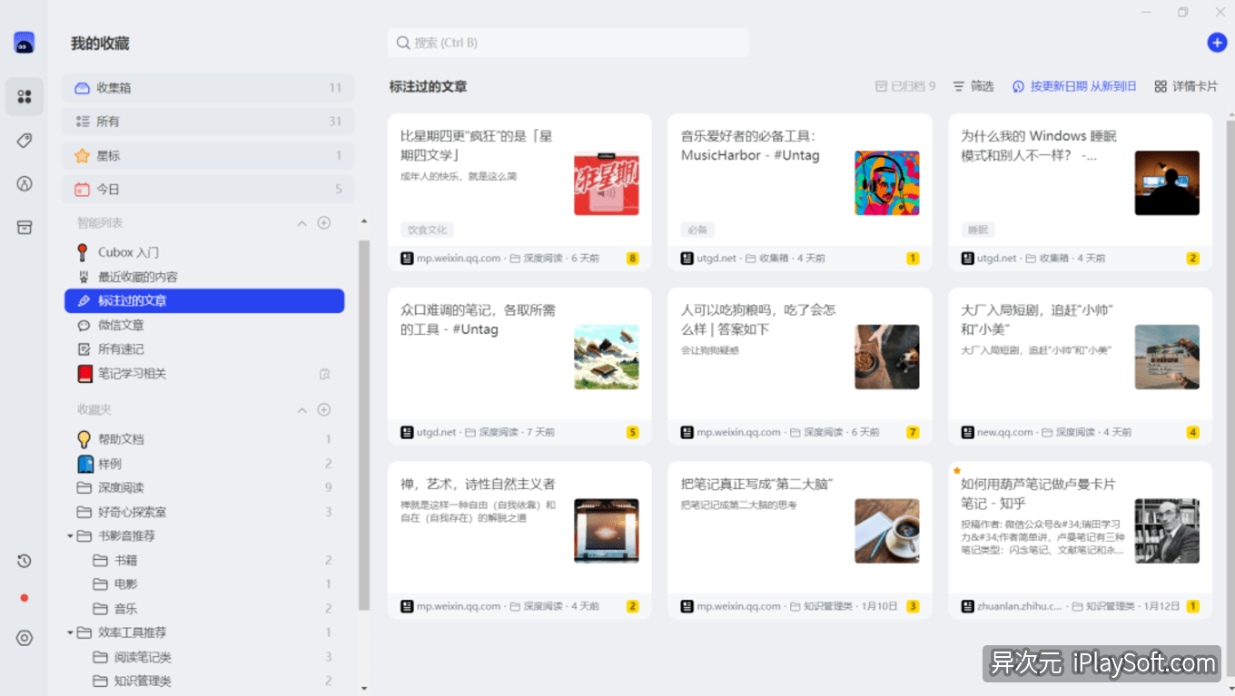Screen dimensions: 1235x696
Task: Click the blue plus button to add content
Action: 1216,42
